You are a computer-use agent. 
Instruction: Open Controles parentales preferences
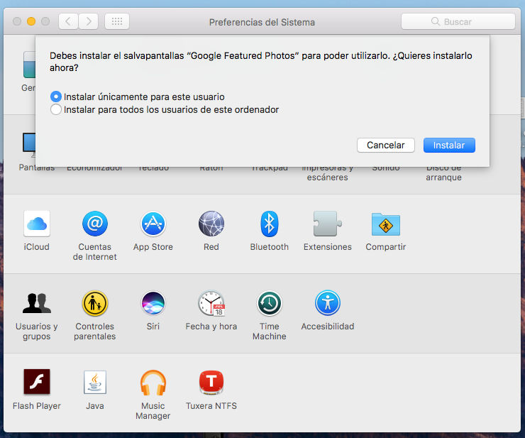95,303
